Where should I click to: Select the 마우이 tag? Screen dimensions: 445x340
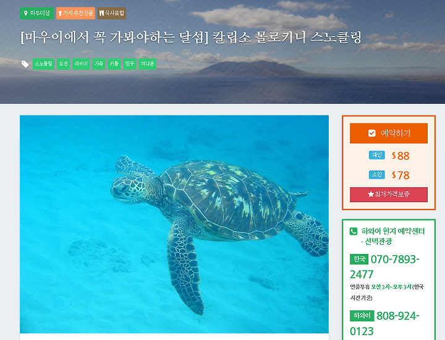pyautogui.click(x=81, y=64)
